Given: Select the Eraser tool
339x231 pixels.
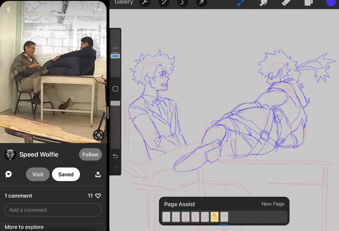Looking at the screenshot, I should coord(286,3).
